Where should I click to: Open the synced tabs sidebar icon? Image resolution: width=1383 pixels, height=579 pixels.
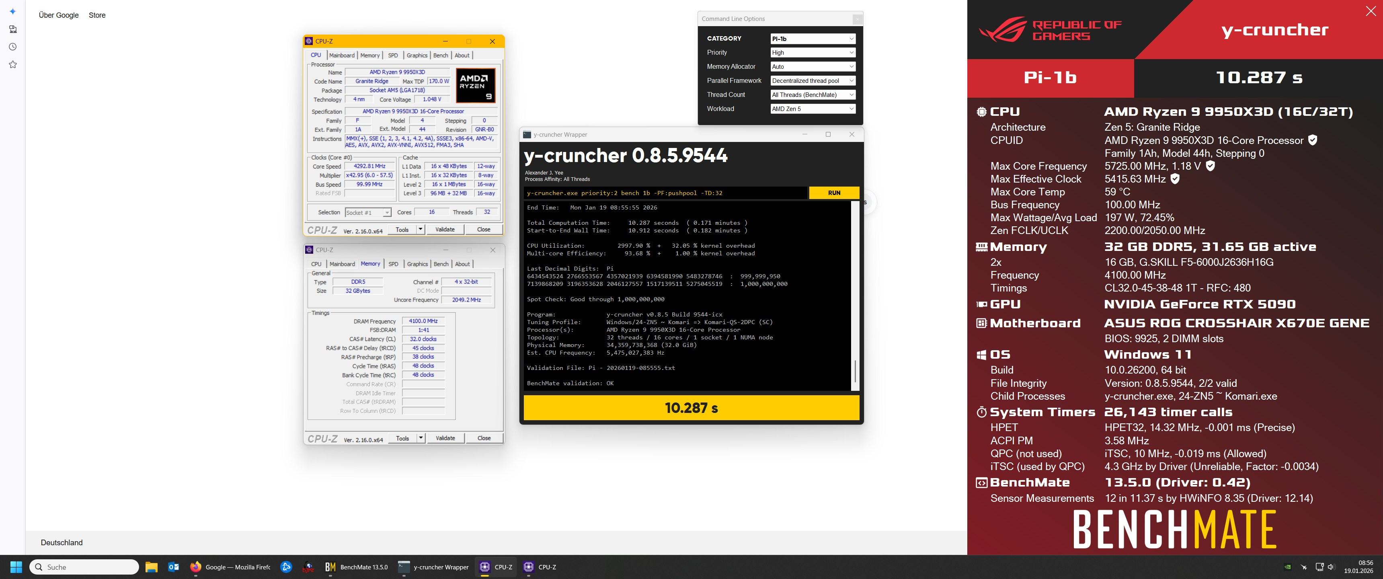[13, 29]
